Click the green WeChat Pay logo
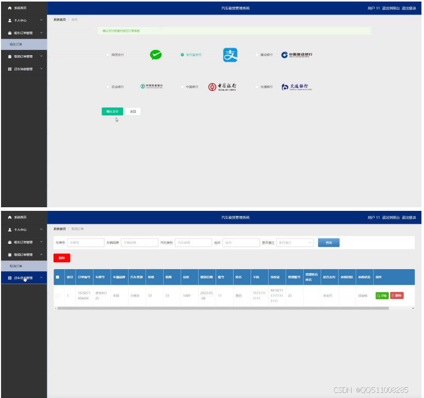The image size is (424, 398). click(x=156, y=55)
